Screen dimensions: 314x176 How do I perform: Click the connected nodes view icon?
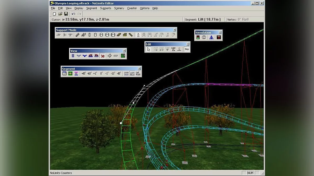(x=79, y=56)
